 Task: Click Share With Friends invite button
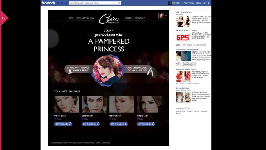(x=78, y=69)
